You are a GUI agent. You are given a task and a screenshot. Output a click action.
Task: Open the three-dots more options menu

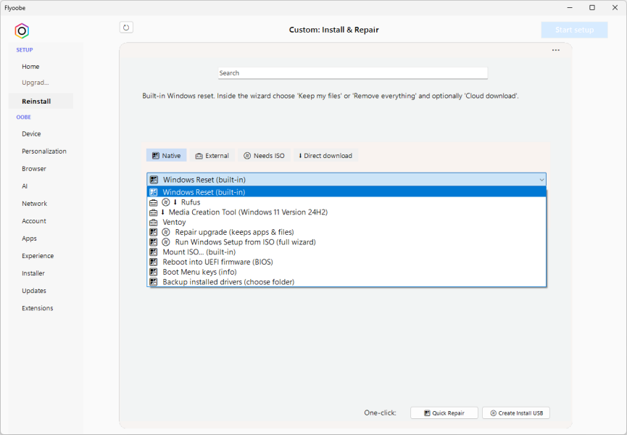(555, 50)
